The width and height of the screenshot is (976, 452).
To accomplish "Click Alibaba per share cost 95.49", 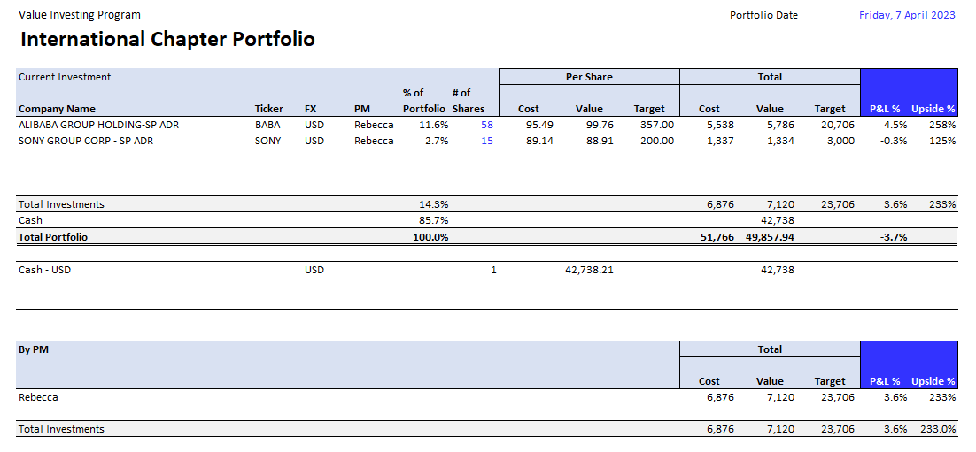I will coord(540,125).
